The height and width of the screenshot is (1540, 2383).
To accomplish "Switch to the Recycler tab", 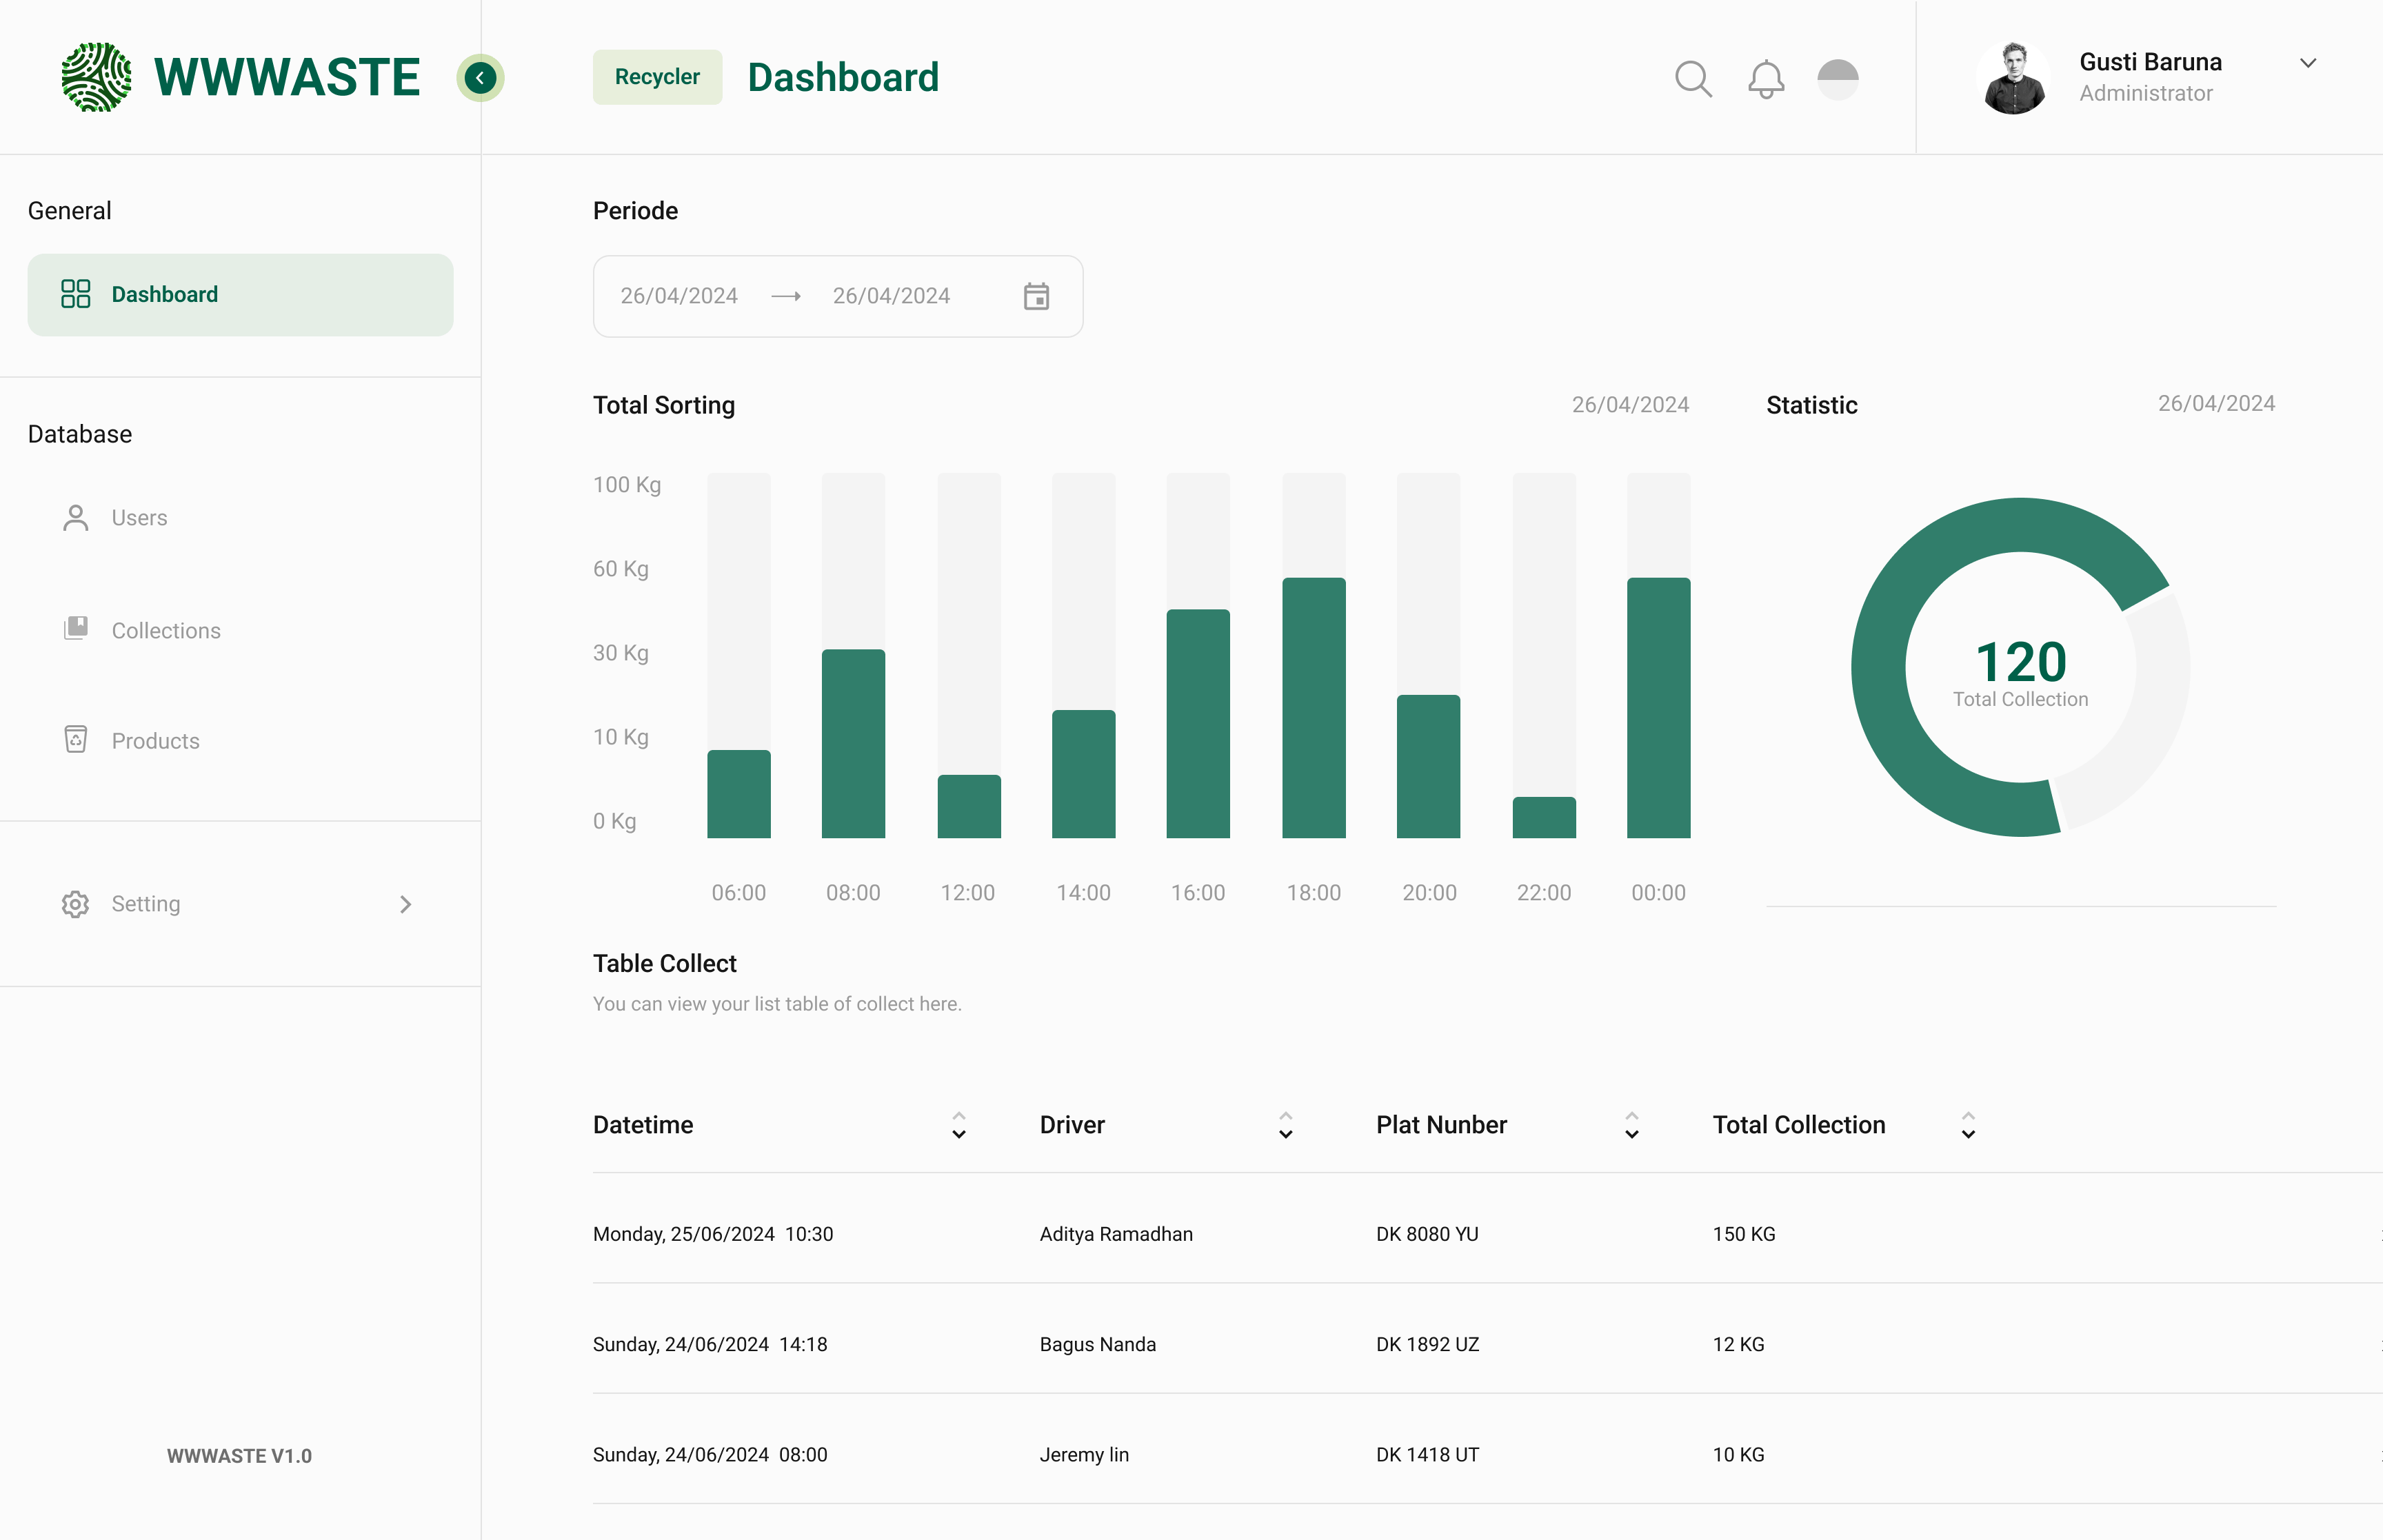I will coord(657,76).
